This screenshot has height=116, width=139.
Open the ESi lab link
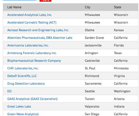(x=9, y=91)
